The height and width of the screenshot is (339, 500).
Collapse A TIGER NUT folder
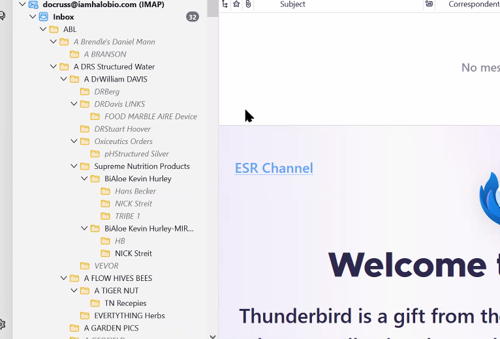pyautogui.click(x=74, y=290)
